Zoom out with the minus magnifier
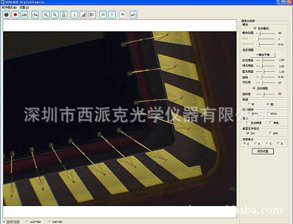The image size is (293, 224). [54, 14]
